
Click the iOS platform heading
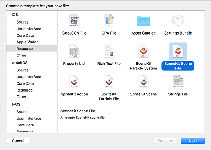[15, 15]
